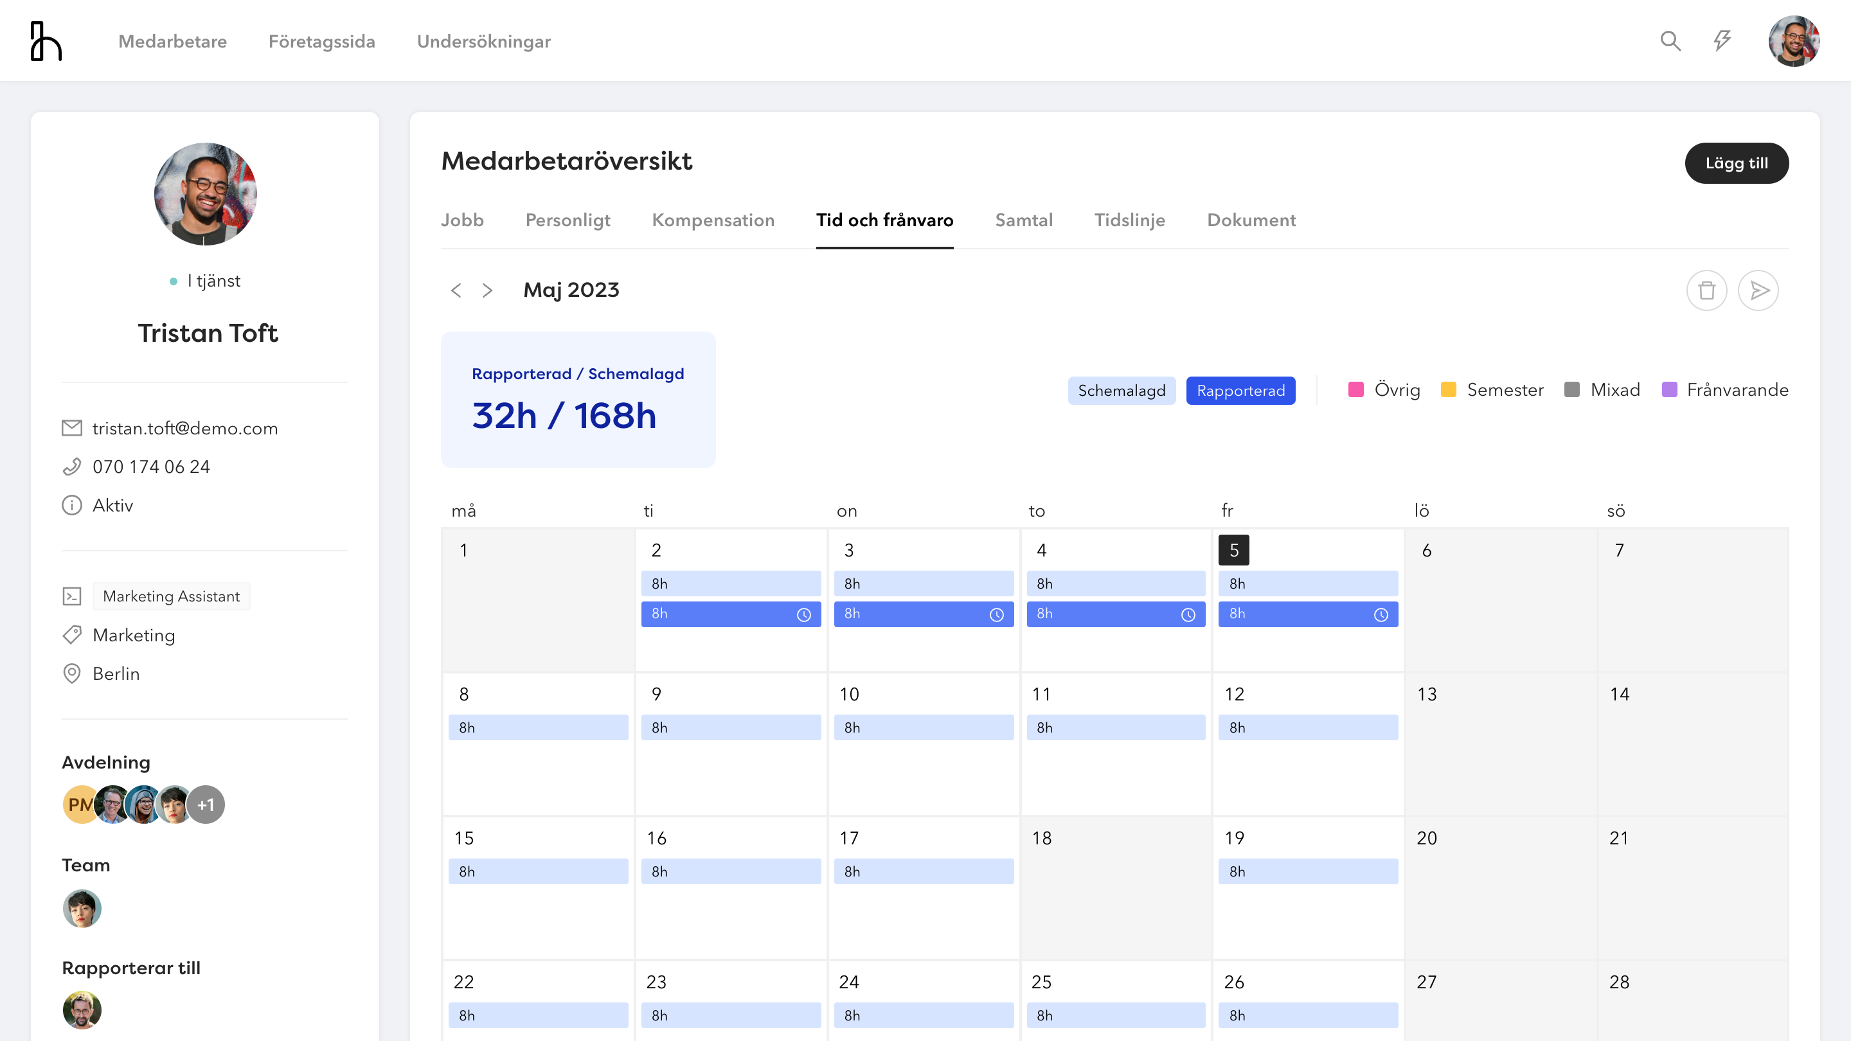Click the Marketing department link
Image resolution: width=1851 pixels, height=1041 pixels.
[x=134, y=635]
